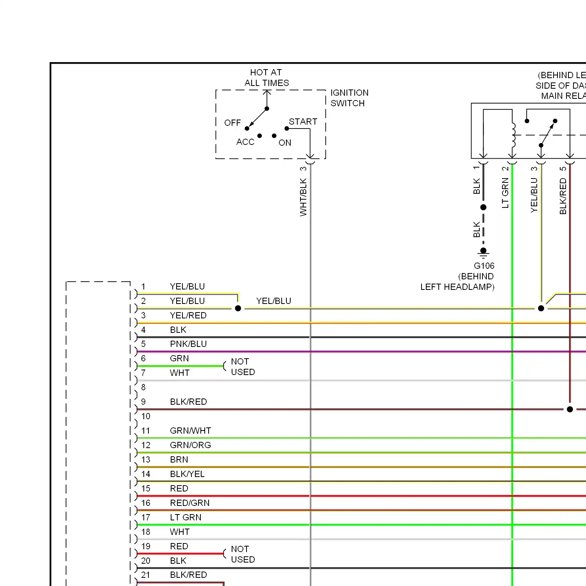
Task: Select the "G106" ground label
Action: [484, 266]
